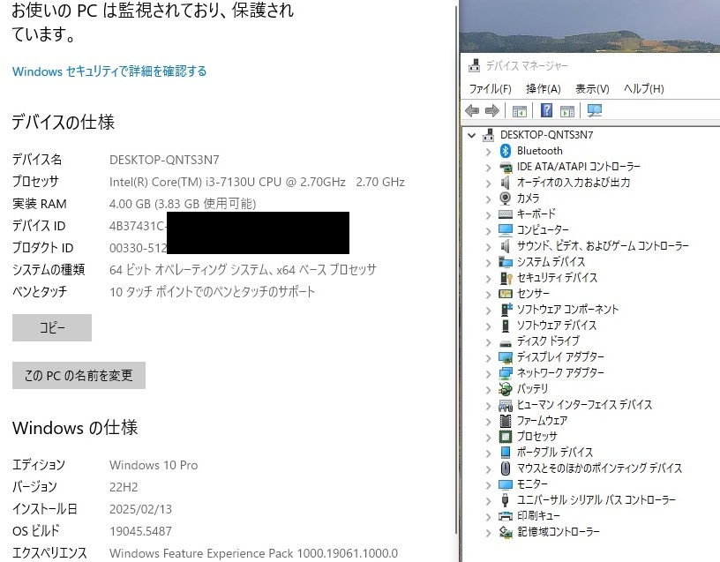
Task: Click the ペンとタッチ support value text
Action: (212, 291)
